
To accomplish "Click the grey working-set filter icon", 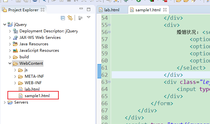I will coord(80,18).
